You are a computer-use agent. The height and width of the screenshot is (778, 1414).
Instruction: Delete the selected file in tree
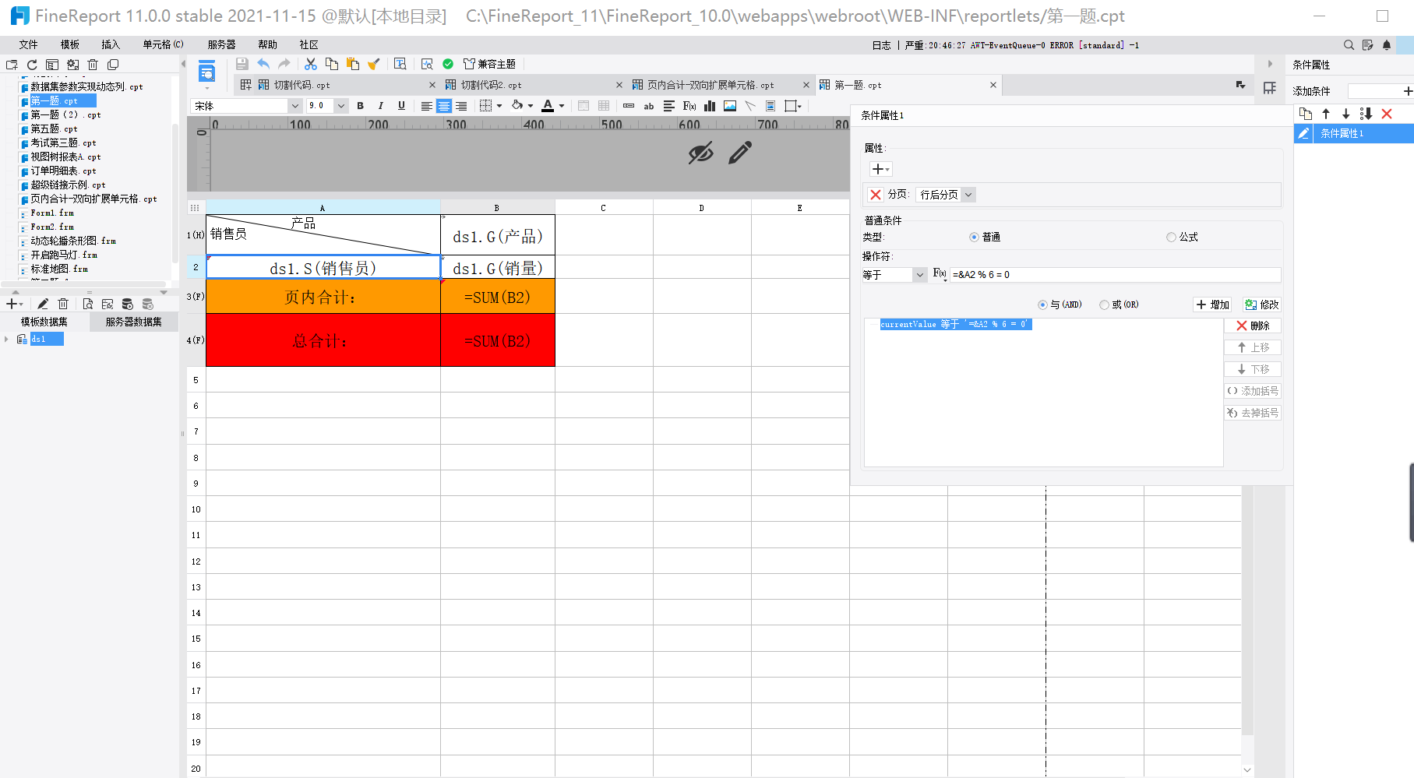[93, 65]
